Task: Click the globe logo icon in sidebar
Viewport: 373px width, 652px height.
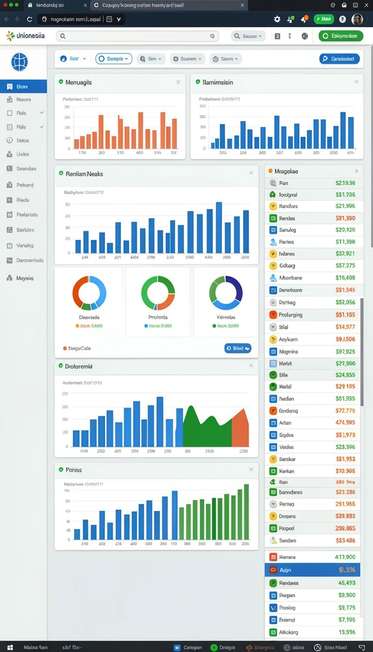Action: point(19,62)
